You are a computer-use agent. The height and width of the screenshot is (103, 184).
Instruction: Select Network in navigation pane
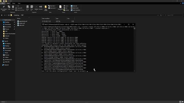point(6,65)
